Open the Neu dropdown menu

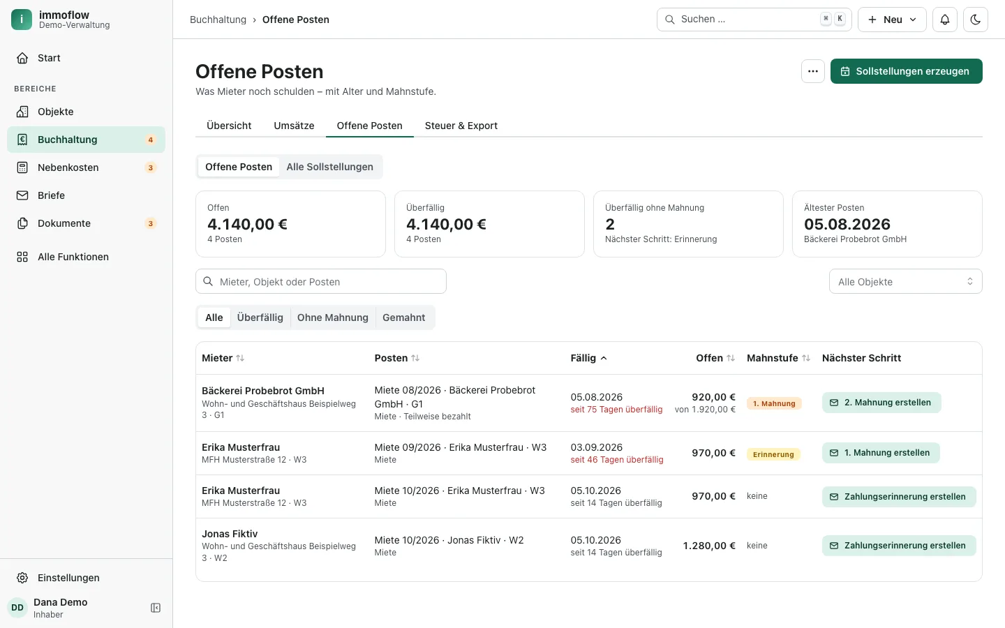coord(892,20)
